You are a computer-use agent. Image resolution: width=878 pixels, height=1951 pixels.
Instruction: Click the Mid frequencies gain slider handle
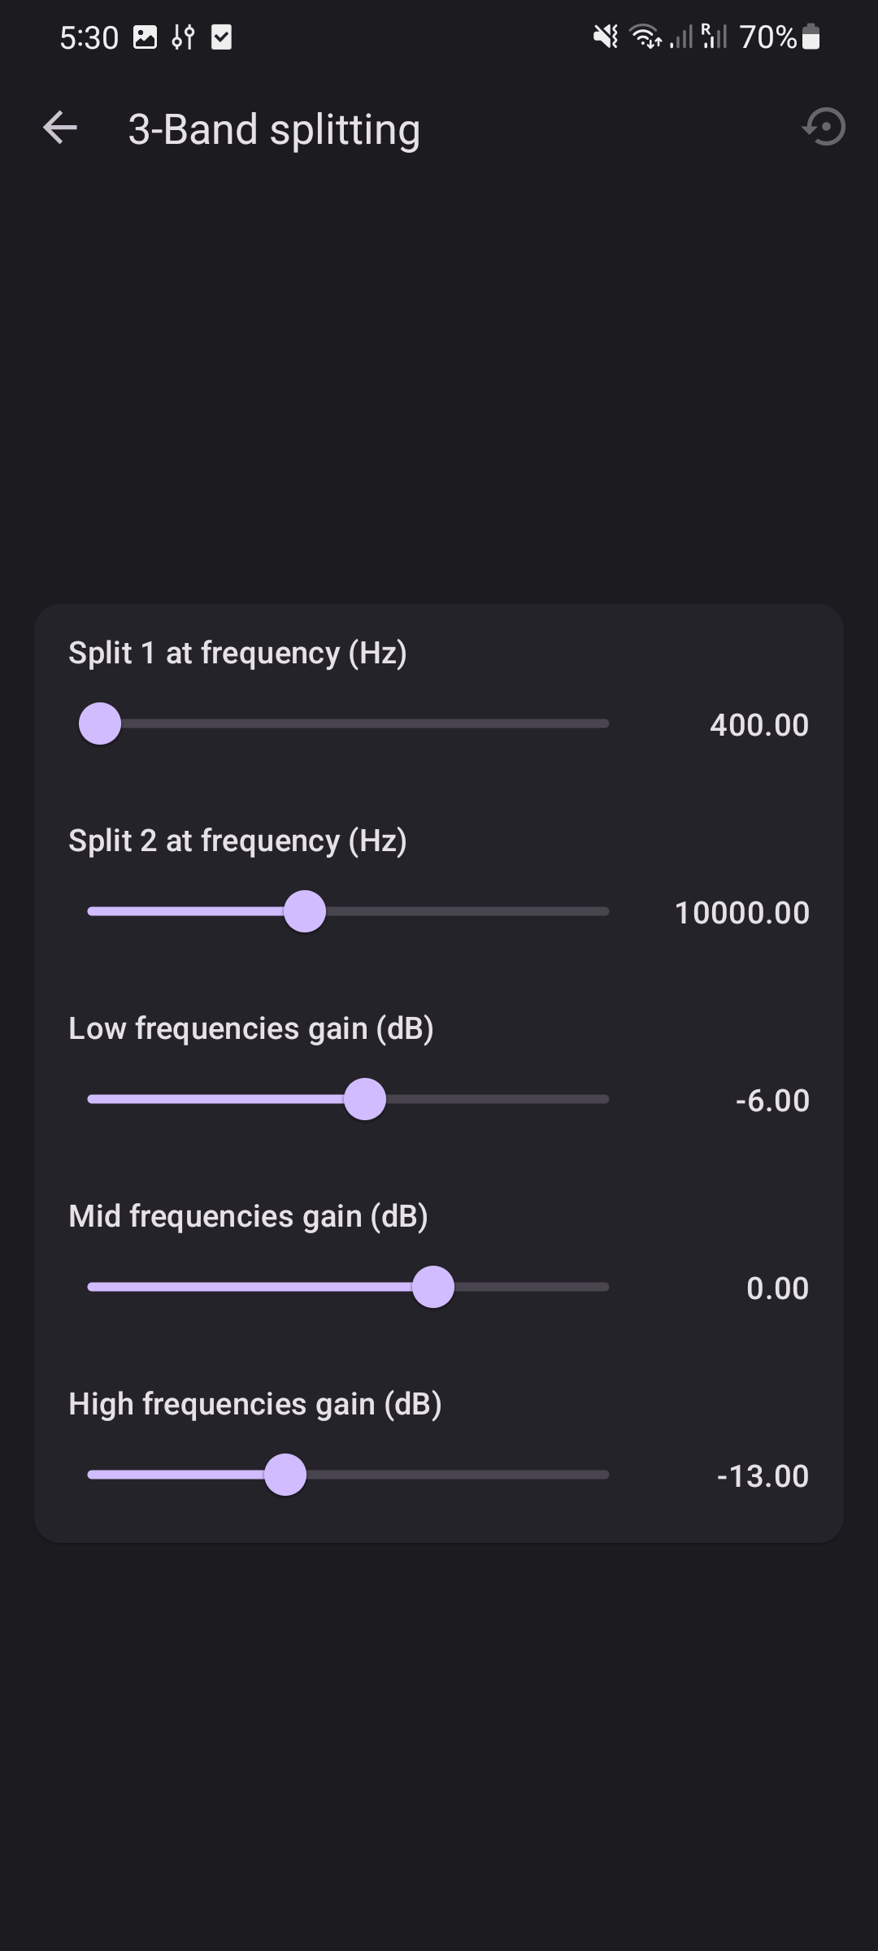(433, 1287)
